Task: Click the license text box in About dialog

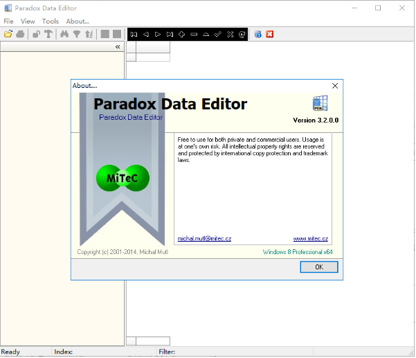Action: (x=253, y=188)
